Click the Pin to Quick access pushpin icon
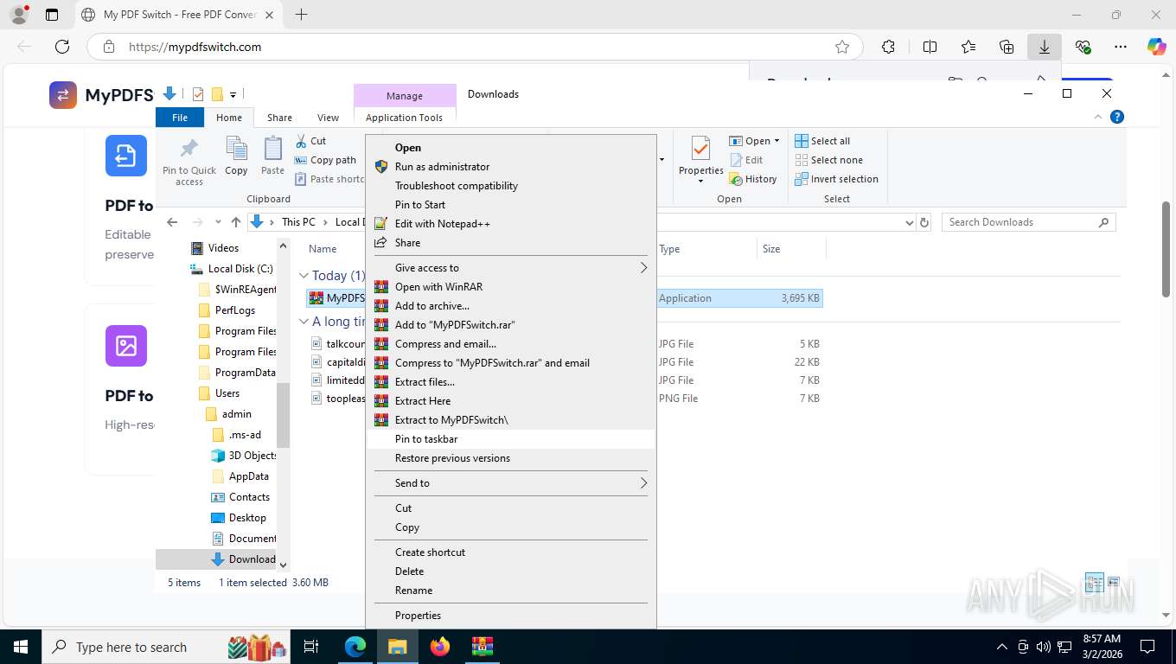Viewport: 1176px width, 664px height. tap(189, 149)
